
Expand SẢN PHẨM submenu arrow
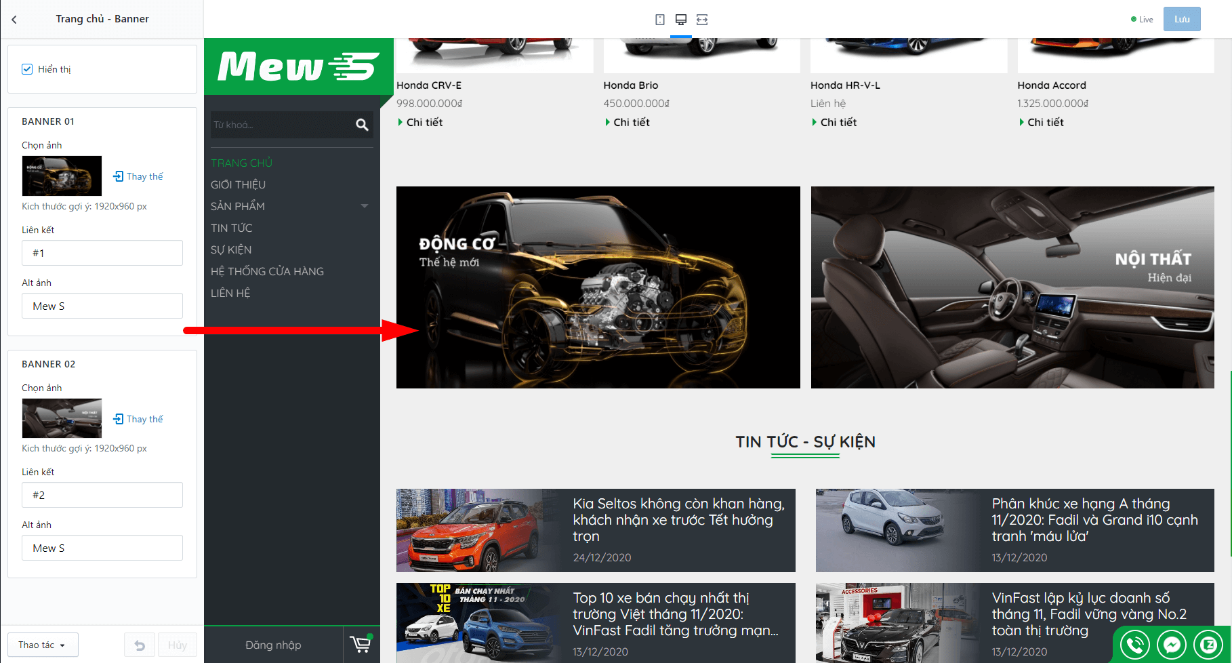click(365, 206)
